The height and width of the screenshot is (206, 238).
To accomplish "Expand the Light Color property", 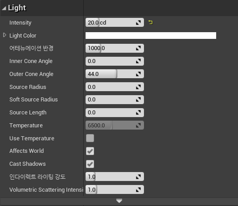I will point(4,35).
